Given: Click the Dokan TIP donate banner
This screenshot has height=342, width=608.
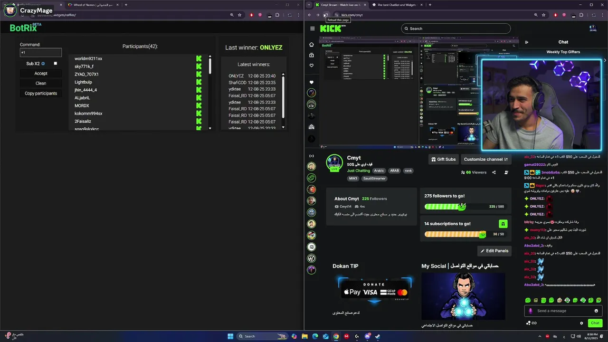Looking at the screenshot, I should pyautogui.click(x=374, y=290).
